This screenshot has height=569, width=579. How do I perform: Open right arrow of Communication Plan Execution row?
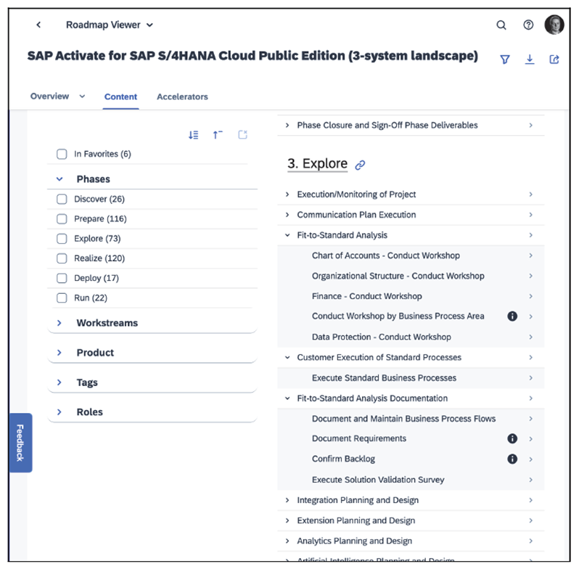pos(530,215)
